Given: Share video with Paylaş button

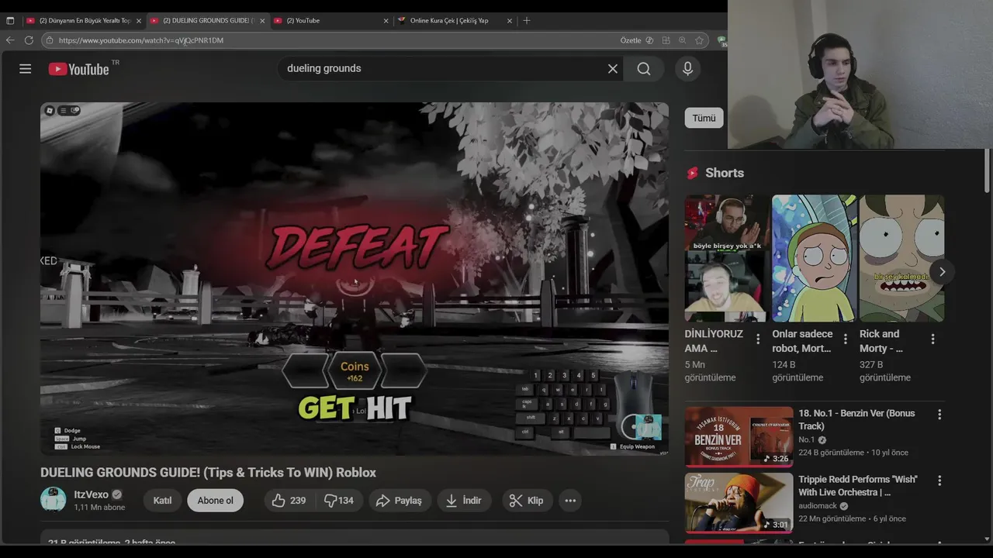Looking at the screenshot, I should pyautogui.click(x=399, y=501).
